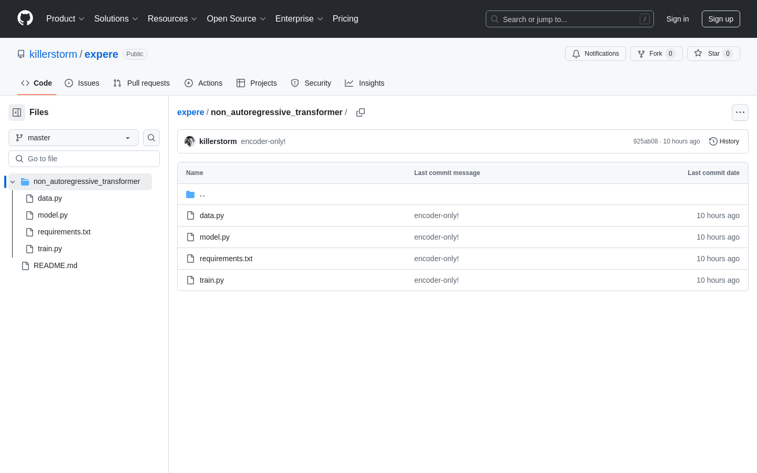Expand the Product menu

click(x=65, y=19)
